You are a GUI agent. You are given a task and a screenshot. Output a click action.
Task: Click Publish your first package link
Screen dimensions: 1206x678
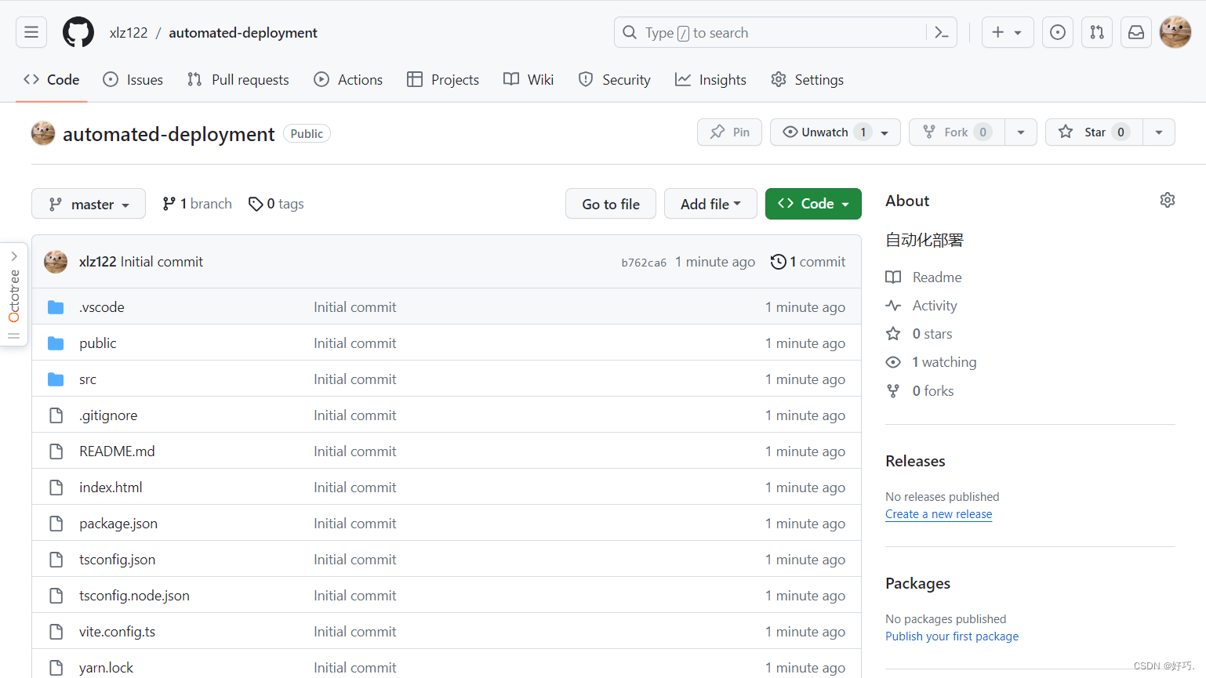point(952,636)
